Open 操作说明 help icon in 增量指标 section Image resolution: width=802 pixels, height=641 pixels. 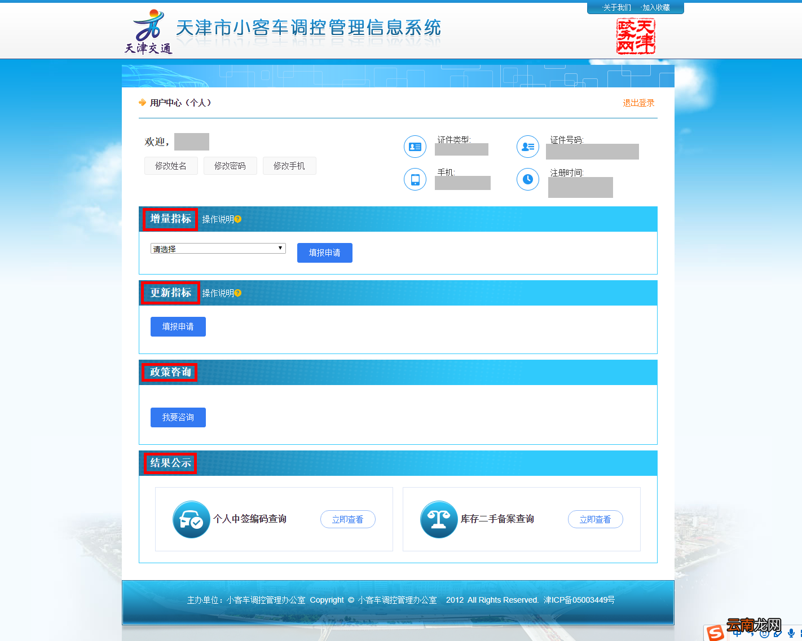[237, 219]
